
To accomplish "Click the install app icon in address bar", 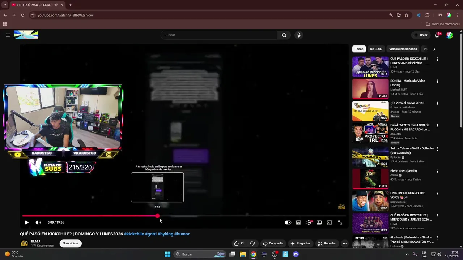I will [399, 15].
